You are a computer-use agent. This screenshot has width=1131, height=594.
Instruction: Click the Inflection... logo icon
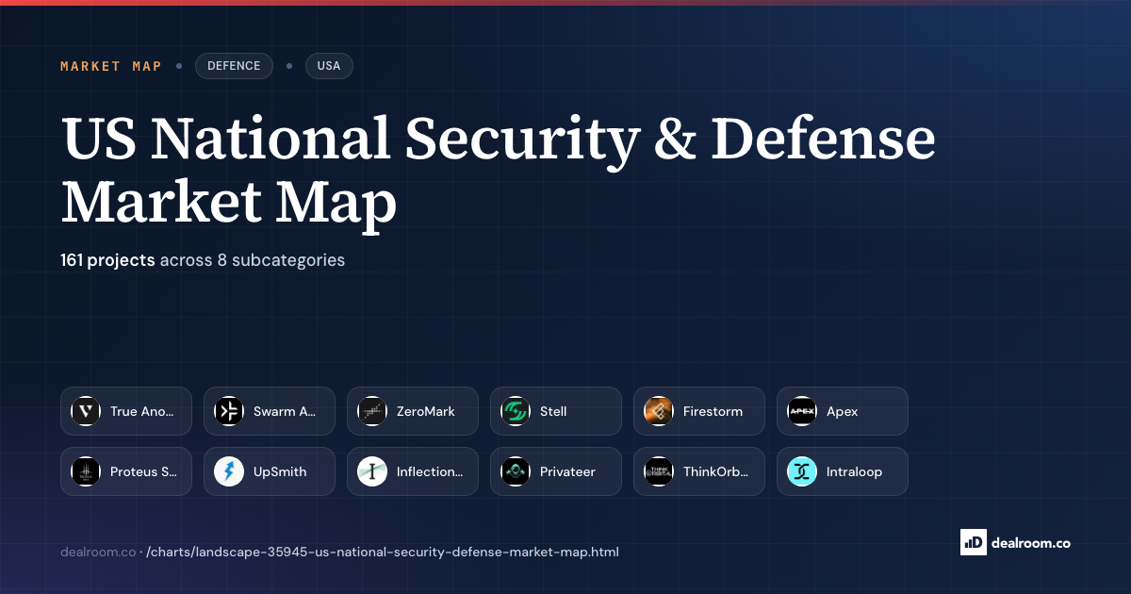[x=372, y=471]
